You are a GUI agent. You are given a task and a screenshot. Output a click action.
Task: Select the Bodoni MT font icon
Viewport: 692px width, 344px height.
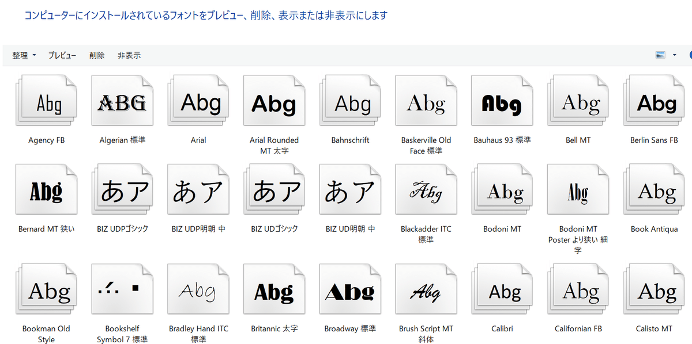[x=502, y=189]
